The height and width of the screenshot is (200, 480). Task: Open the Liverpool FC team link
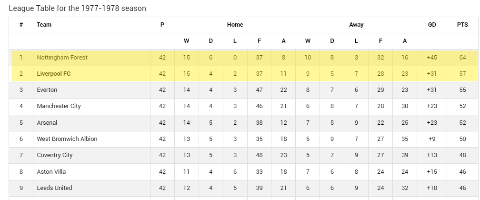coord(53,74)
